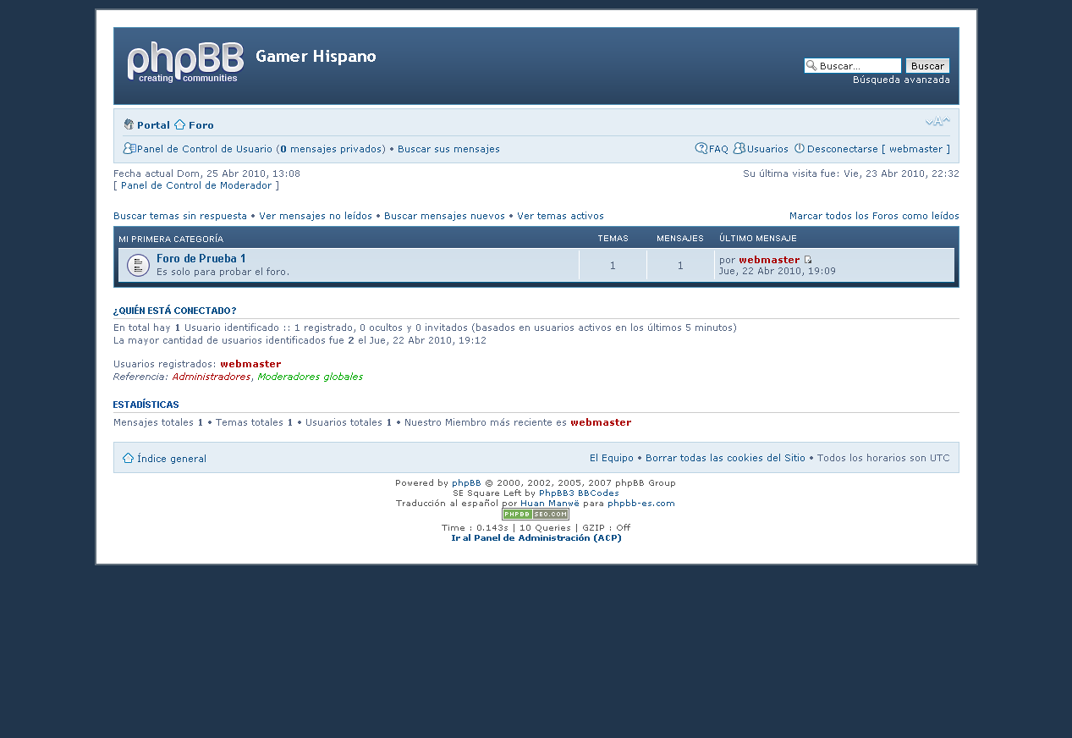Open the Foro breadcrumb link
The image size is (1072, 738).
201,125
